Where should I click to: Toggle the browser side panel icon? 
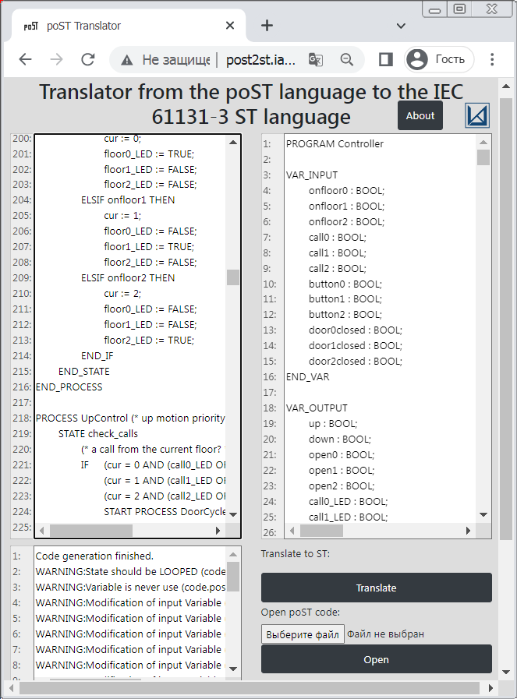[385, 59]
